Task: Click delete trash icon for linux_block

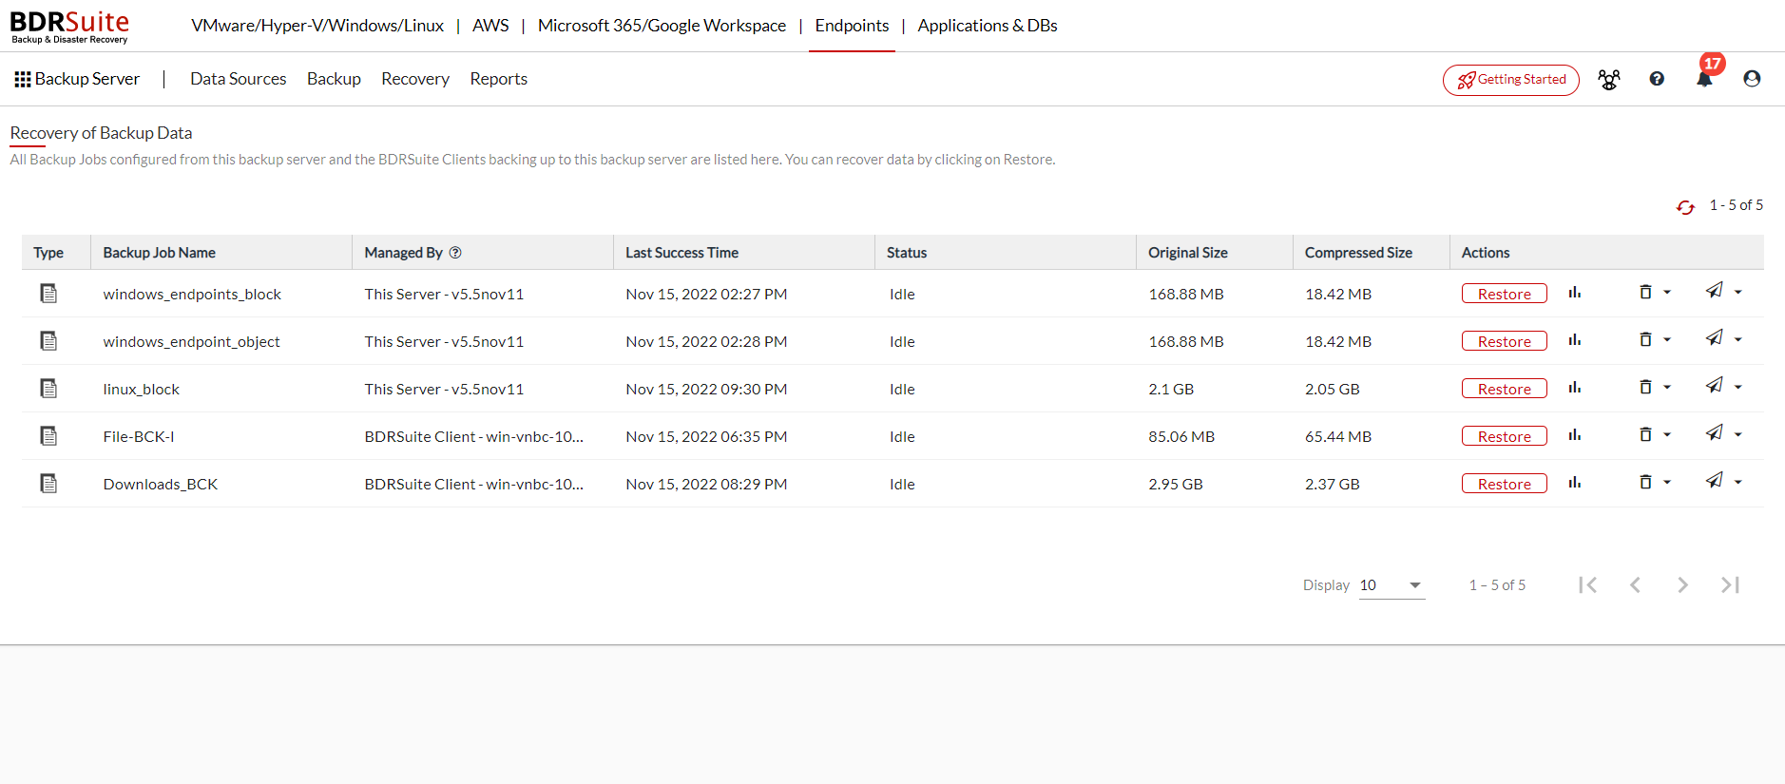Action: (1645, 387)
